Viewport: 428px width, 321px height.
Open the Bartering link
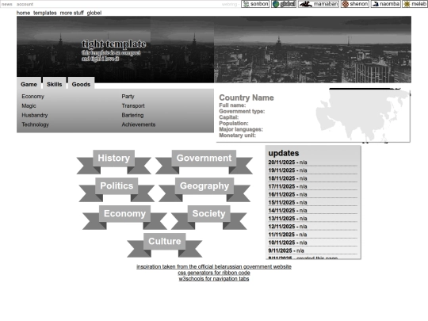pos(132,115)
